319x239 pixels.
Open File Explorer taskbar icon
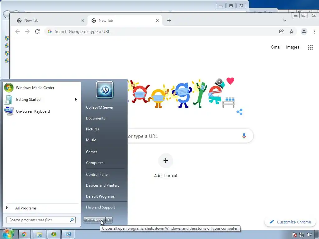(39, 234)
